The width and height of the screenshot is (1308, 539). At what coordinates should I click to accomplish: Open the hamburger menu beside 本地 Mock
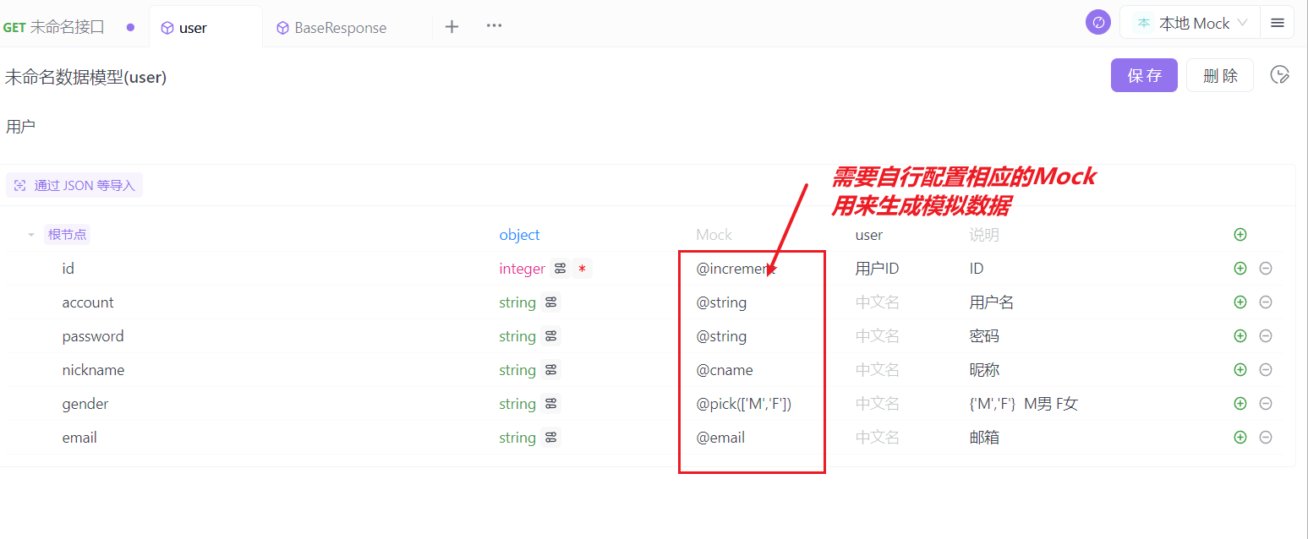point(1278,22)
